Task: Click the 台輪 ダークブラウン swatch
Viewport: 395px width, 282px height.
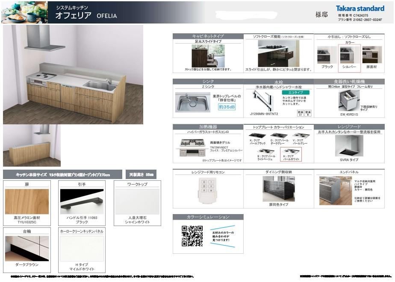Action: tap(27, 249)
